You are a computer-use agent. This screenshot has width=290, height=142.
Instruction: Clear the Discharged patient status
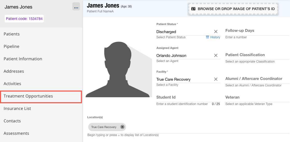(216, 32)
